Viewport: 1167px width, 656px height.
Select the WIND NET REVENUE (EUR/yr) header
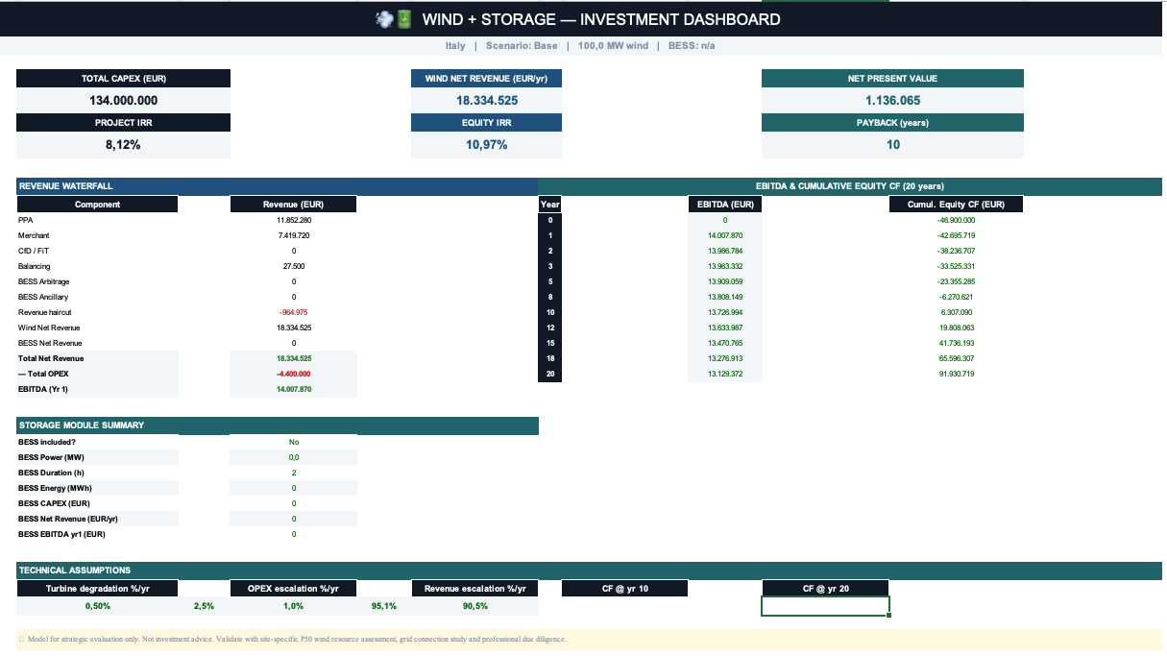486,79
